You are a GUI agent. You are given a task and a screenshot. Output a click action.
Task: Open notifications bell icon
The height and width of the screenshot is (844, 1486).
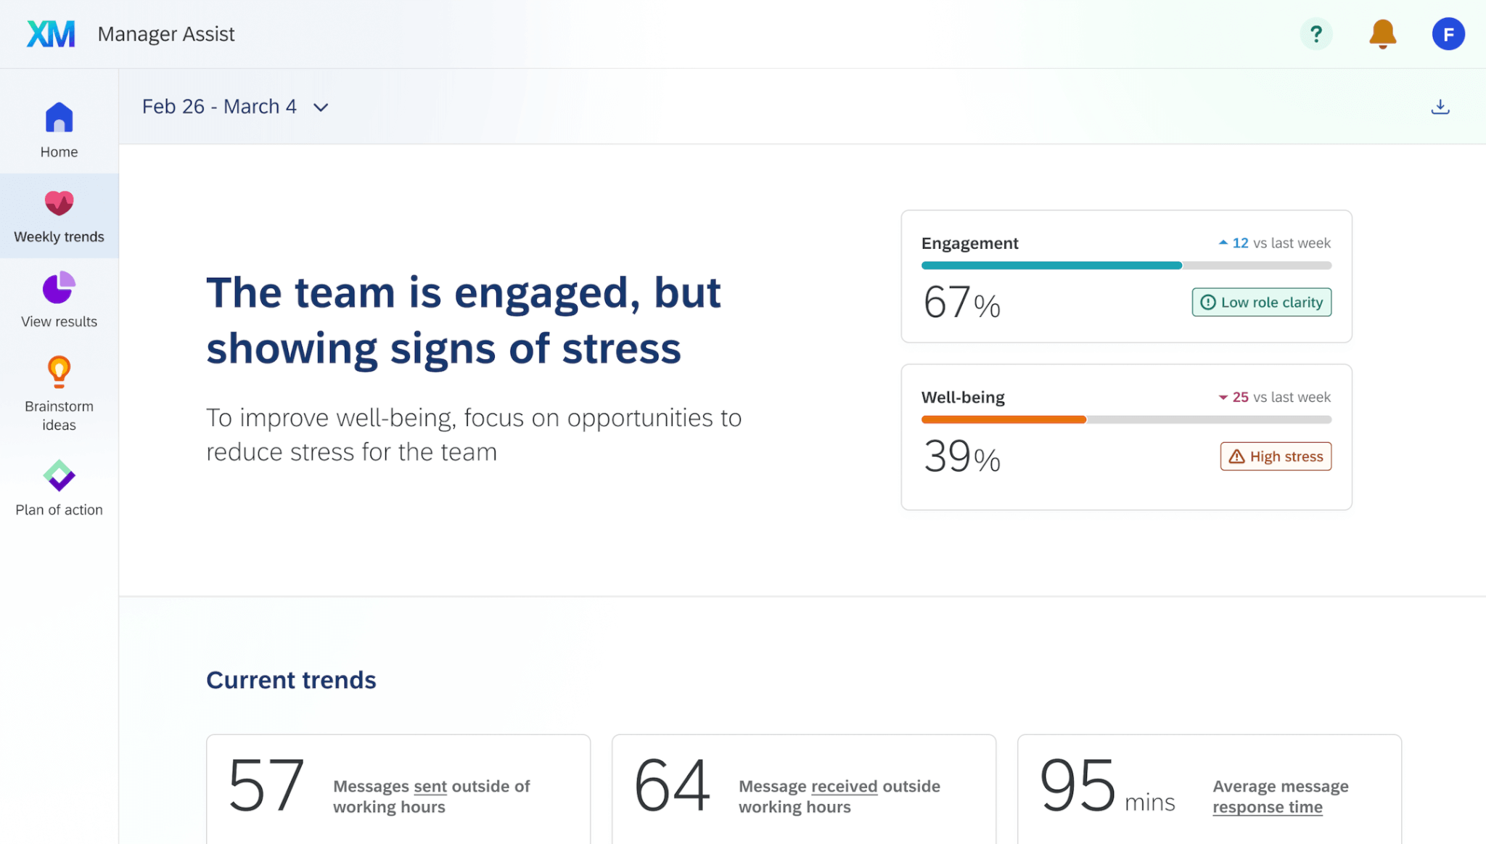click(1382, 34)
